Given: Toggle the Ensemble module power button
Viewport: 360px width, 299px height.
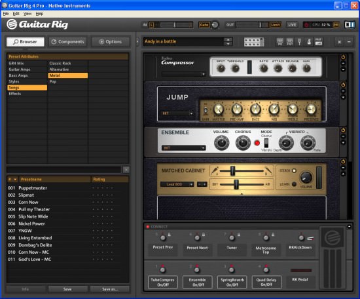Looking at the screenshot, I should [343, 130].
